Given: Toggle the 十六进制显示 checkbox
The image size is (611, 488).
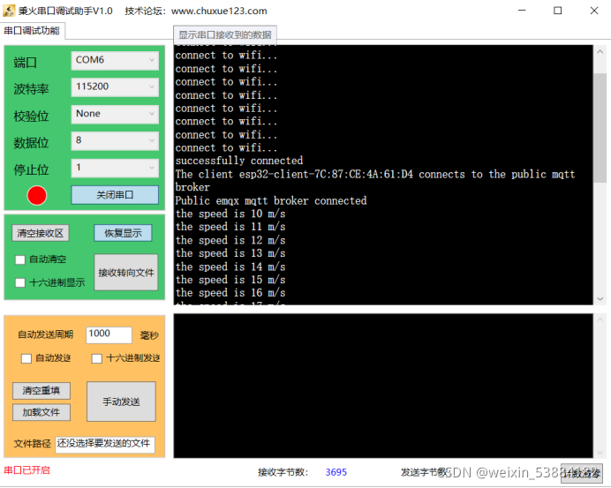Looking at the screenshot, I should [20, 282].
